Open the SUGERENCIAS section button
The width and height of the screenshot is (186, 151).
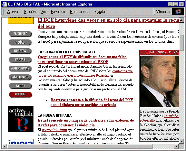click(x=20, y=69)
